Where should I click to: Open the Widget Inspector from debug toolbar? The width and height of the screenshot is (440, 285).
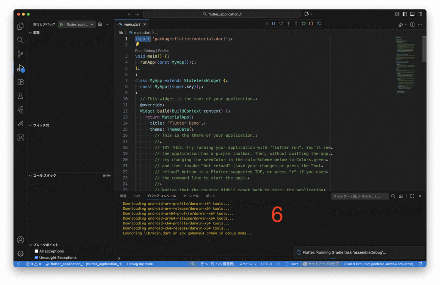(318, 24)
